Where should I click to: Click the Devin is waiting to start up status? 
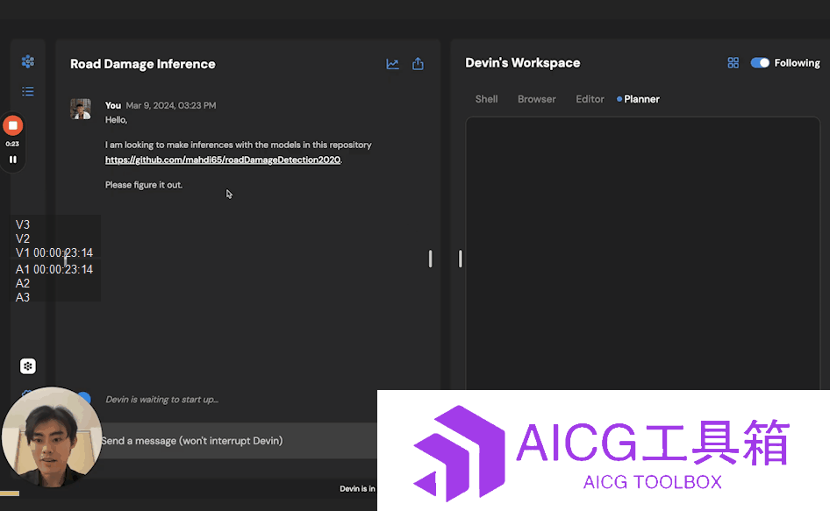point(162,400)
